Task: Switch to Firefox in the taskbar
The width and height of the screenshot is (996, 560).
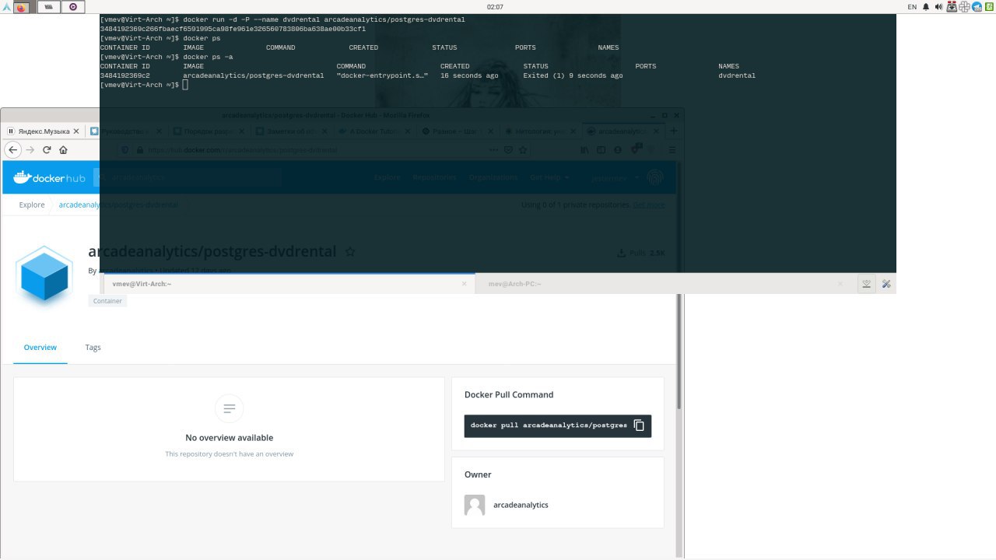Action: pos(22,7)
